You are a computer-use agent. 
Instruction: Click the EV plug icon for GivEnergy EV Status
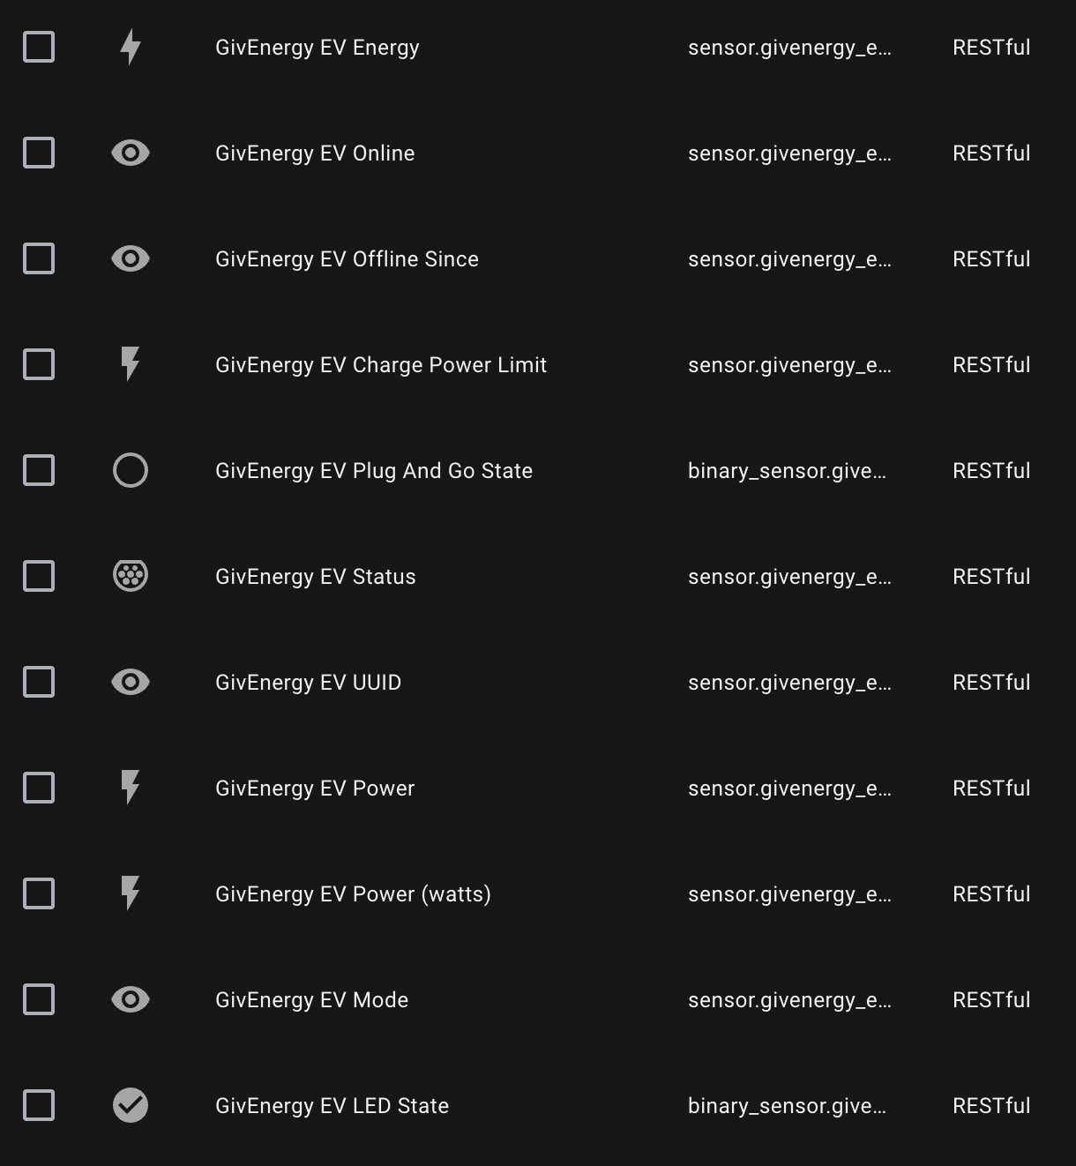[131, 576]
